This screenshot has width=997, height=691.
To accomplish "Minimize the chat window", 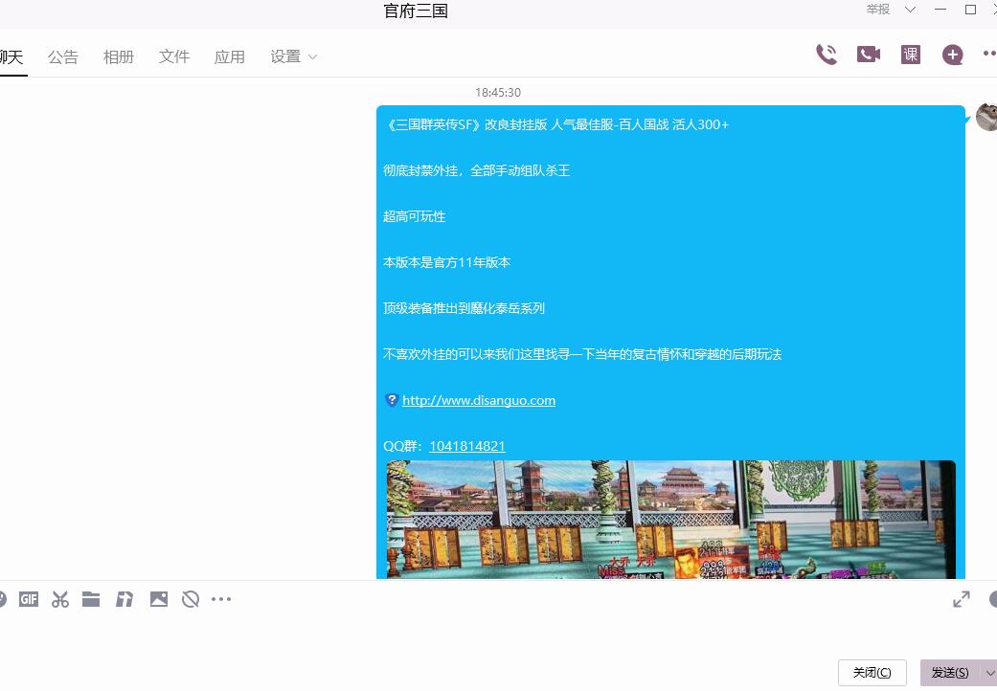I will 940,10.
